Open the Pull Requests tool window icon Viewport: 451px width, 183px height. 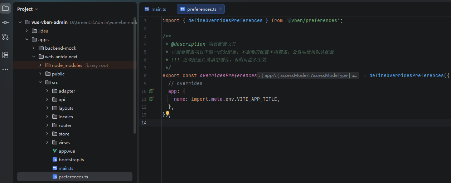pos(5,37)
